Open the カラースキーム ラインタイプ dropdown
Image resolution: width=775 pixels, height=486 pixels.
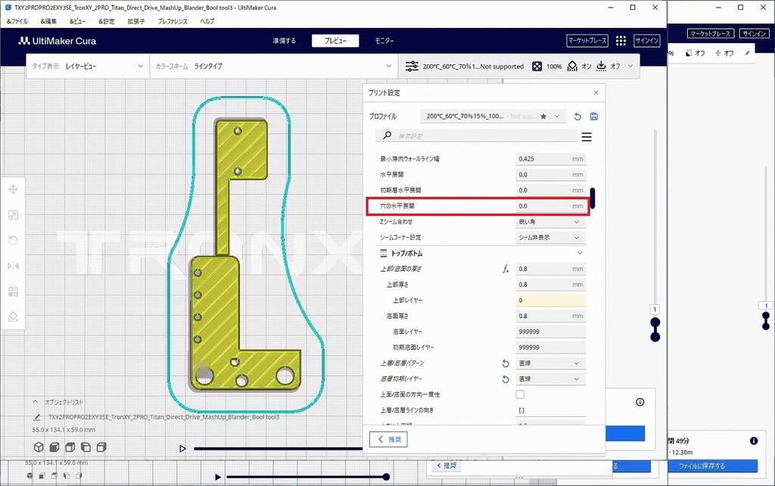click(273, 67)
